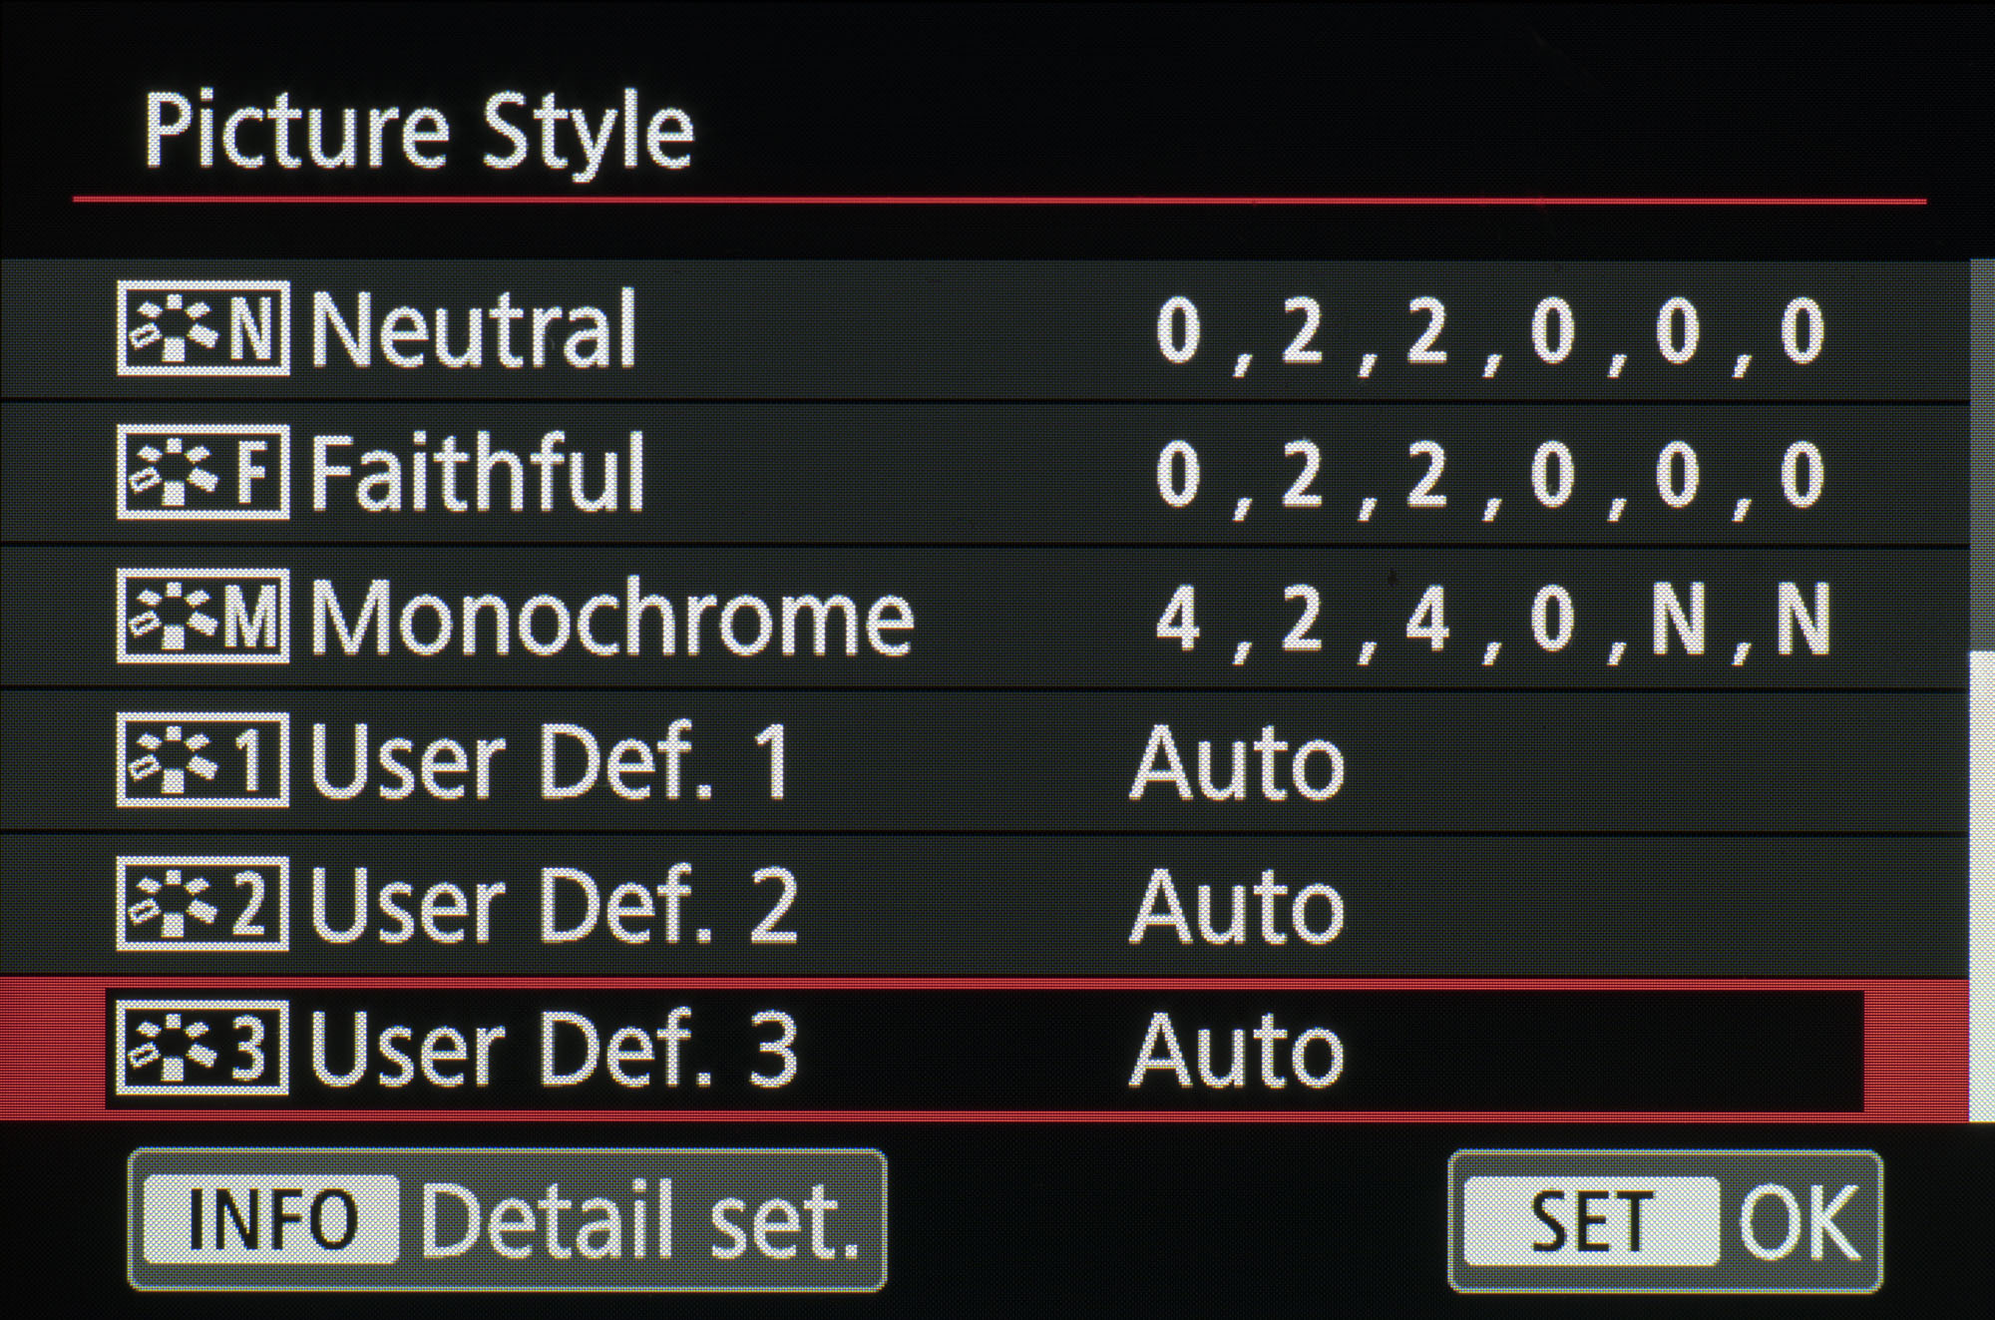The image size is (1995, 1320).
Task: Tap the User Def. 2 style icon
Action: click(x=203, y=904)
